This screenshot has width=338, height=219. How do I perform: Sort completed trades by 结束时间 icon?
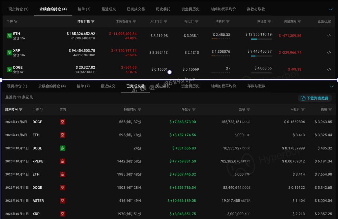point(21,109)
